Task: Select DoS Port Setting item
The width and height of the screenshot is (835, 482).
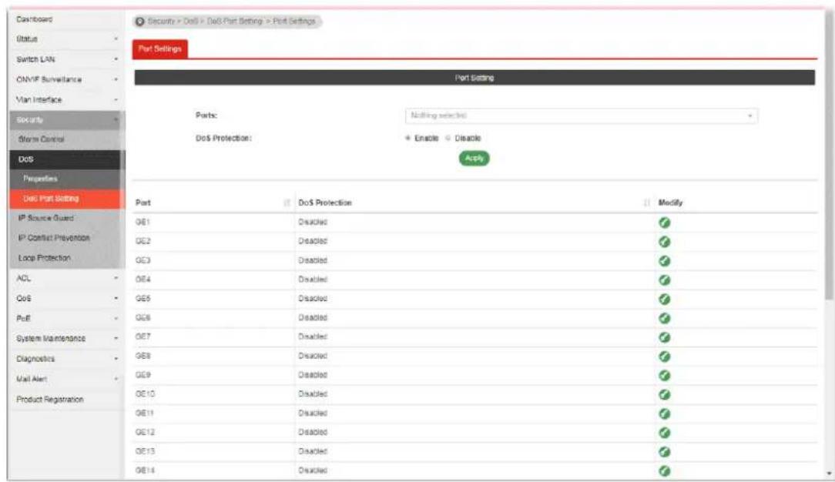Action: [66, 199]
